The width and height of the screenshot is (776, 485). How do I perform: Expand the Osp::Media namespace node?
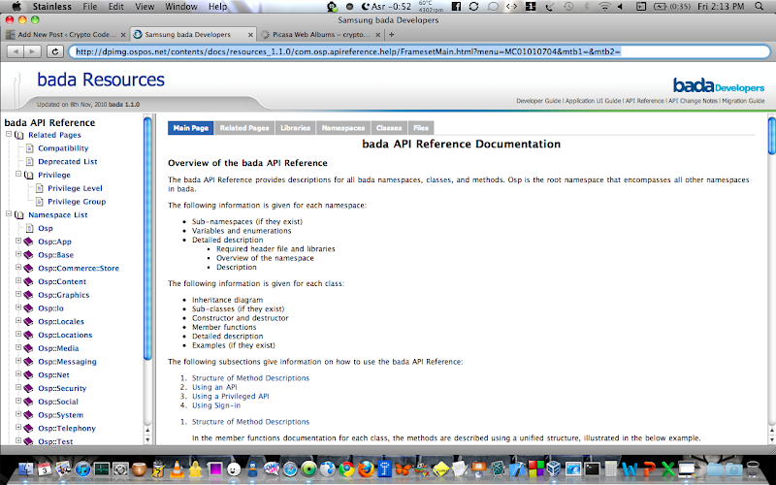pos(18,347)
